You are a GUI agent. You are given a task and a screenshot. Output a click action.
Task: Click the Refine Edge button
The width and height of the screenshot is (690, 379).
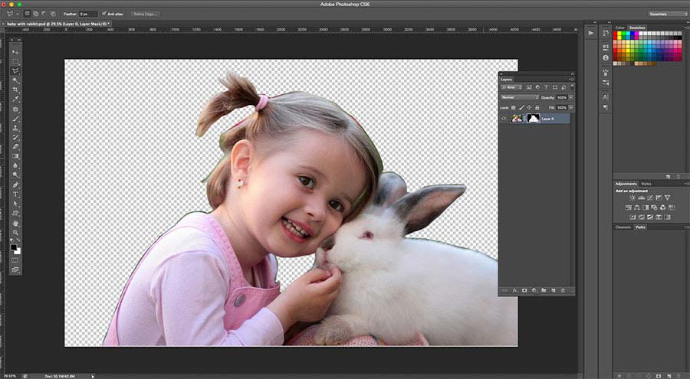pos(145,14)
